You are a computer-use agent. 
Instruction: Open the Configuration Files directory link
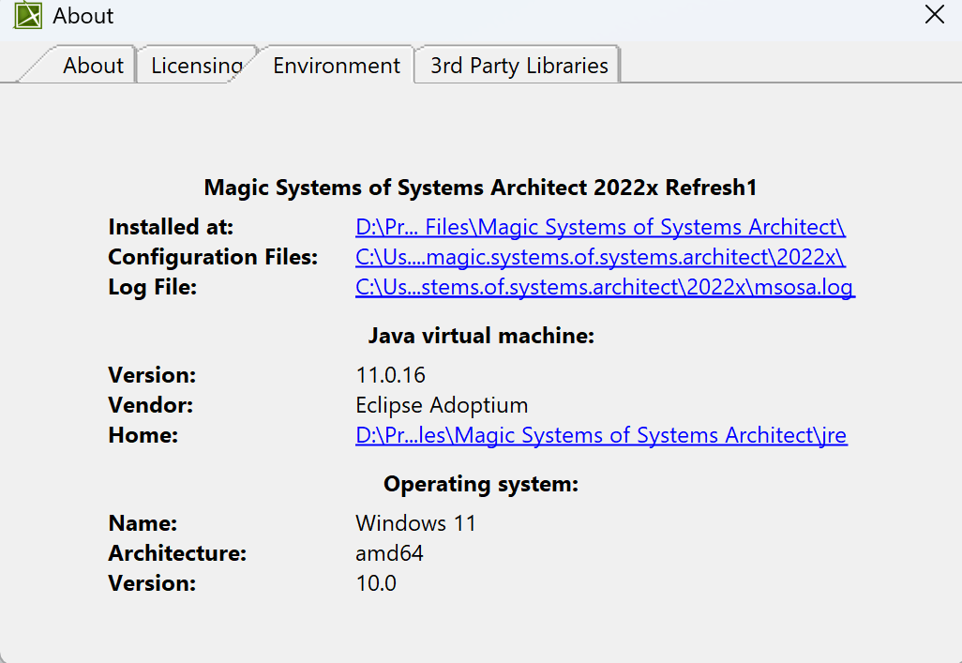(x=600, y=257)
